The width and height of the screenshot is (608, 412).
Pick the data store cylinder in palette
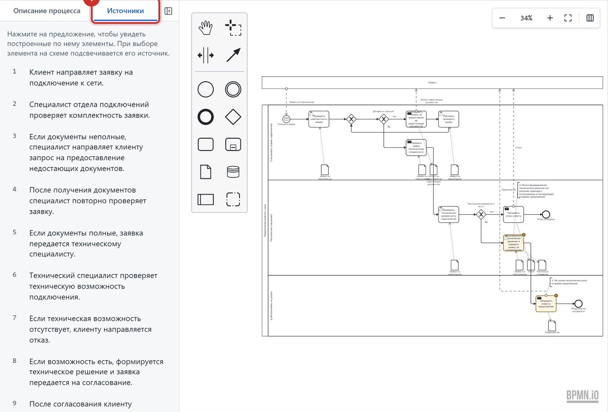pos(233,172)
